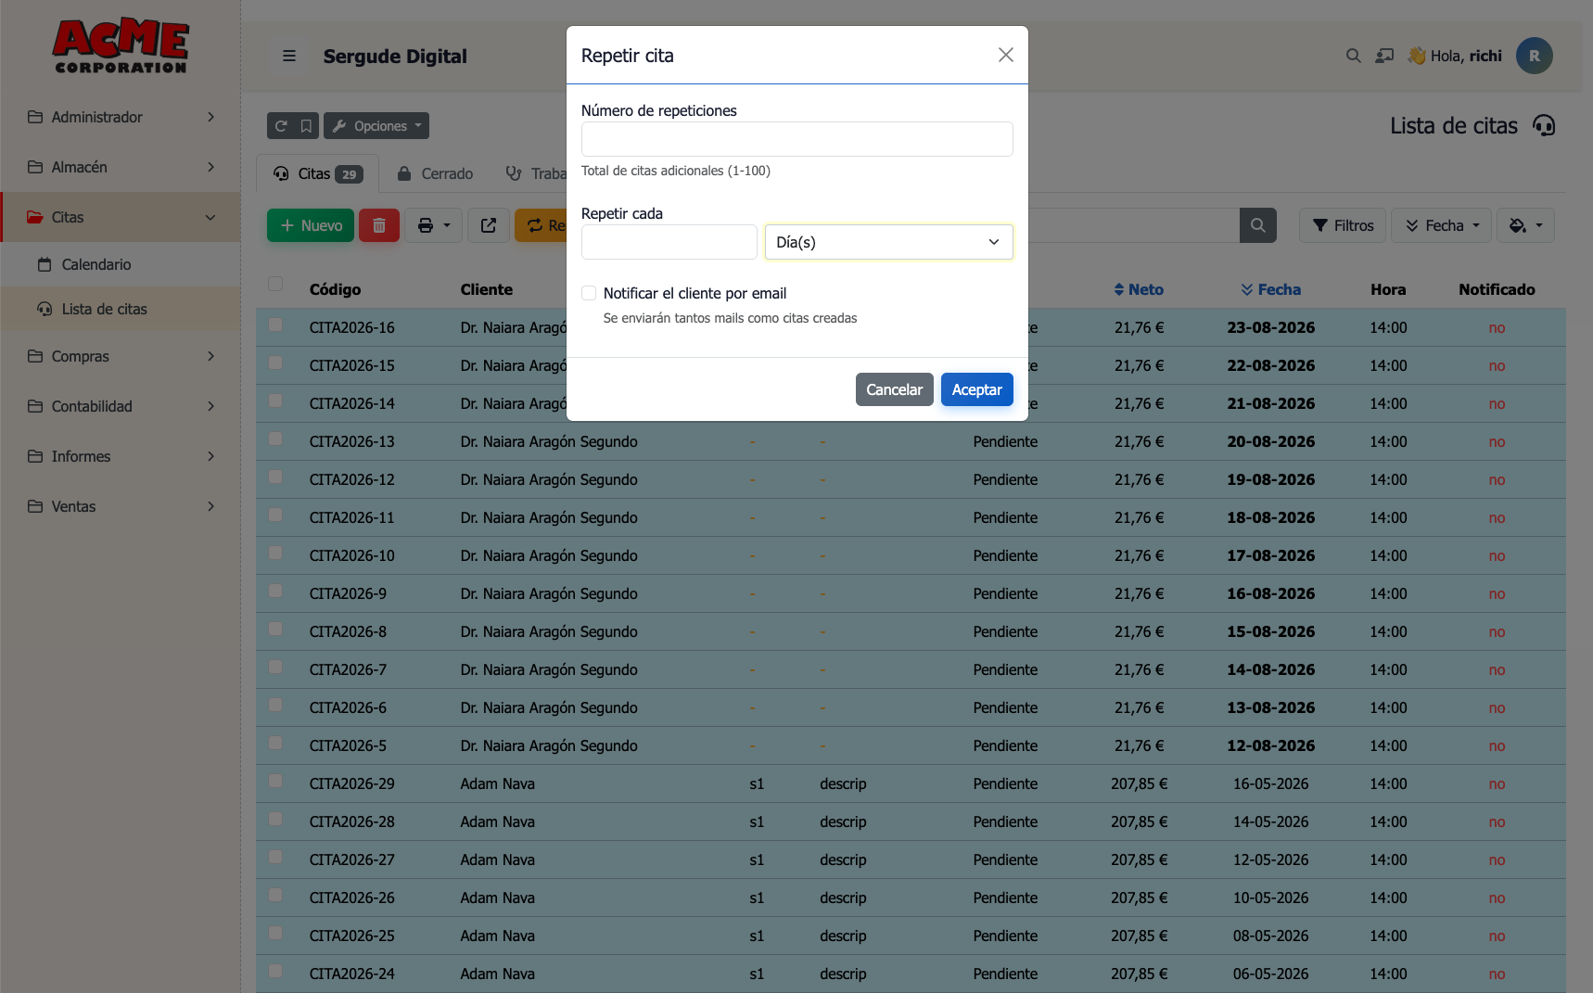The width and height of the screenshot is (1593, 993).
Task: Expand the Compras menu
Action: coord(121,356)
